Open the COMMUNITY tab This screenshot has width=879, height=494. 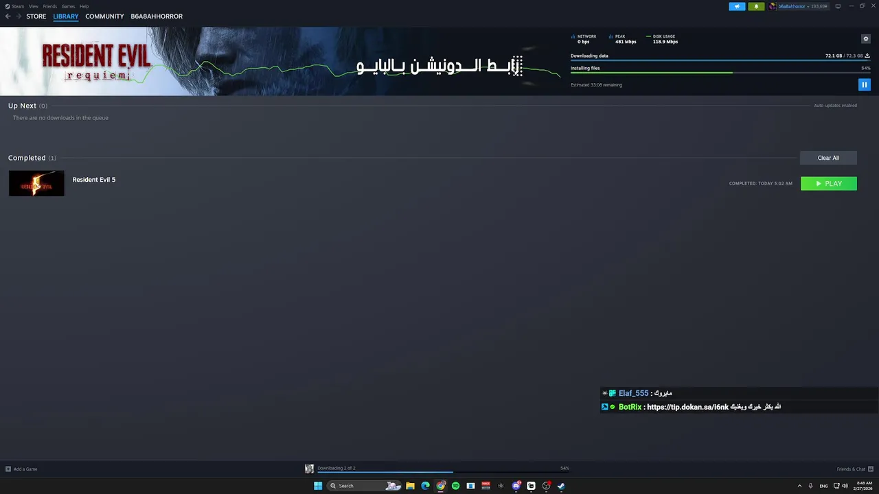[x=104, y=16]
